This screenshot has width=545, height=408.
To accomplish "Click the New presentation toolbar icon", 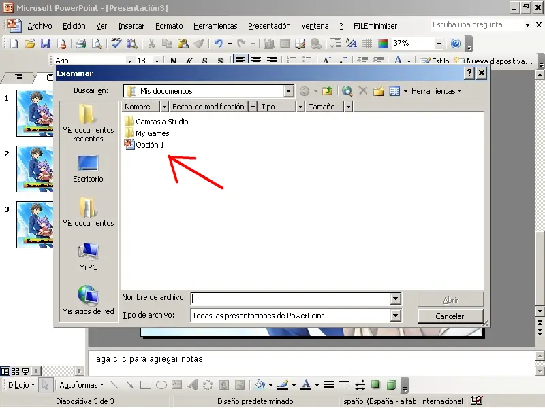I will click(14, 44).
